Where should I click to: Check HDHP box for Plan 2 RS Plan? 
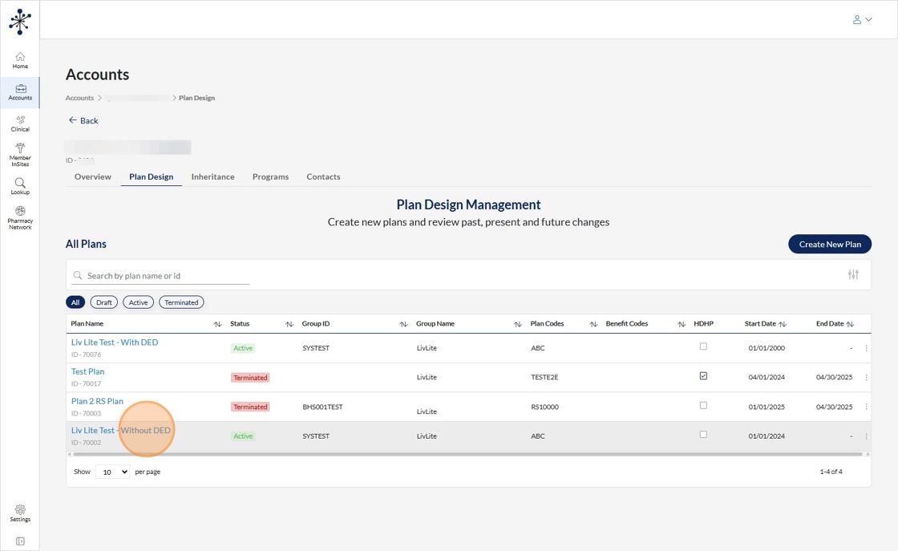703,406
